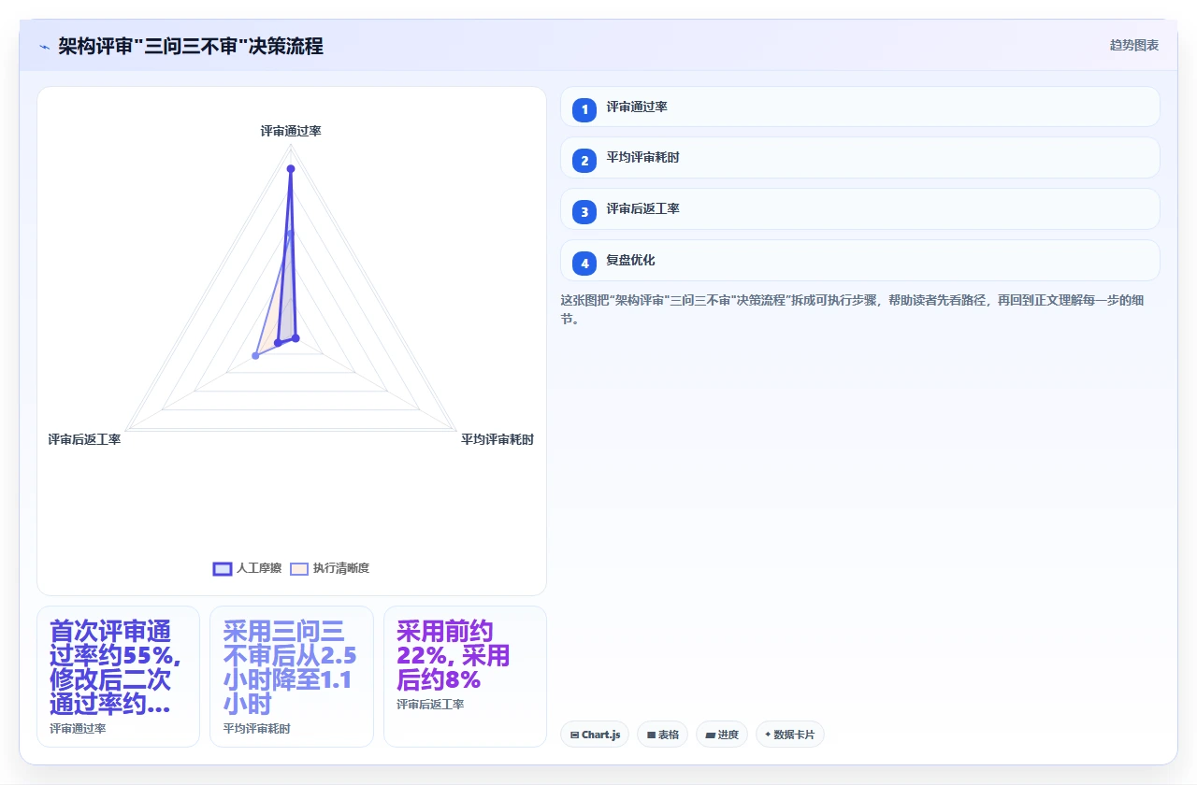Click the 评审通过率 radar axis label

pos(291,131)
